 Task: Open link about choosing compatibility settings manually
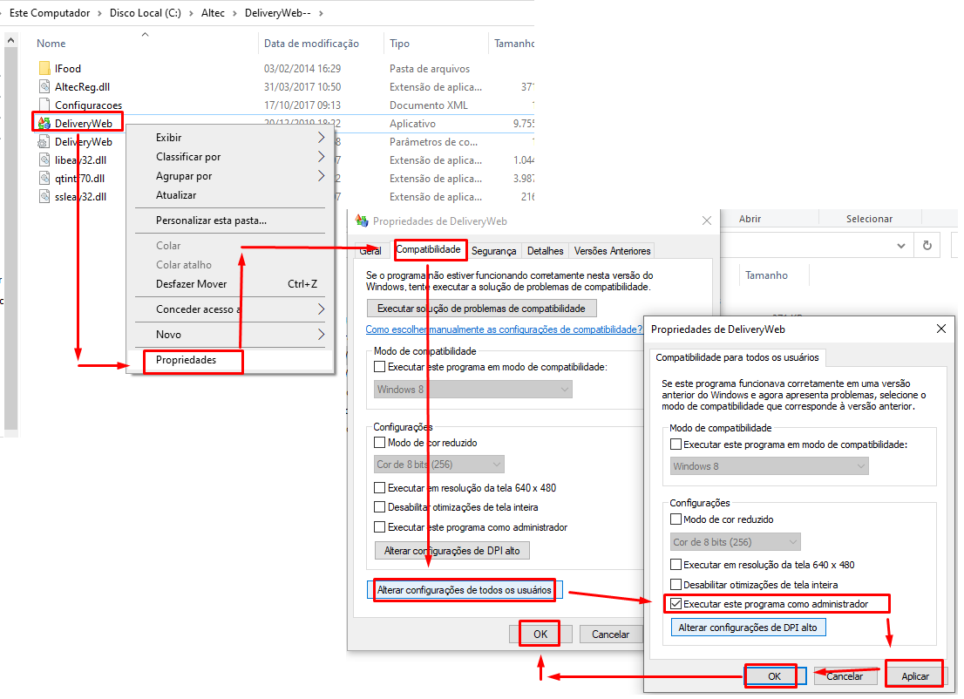point(504,329)
